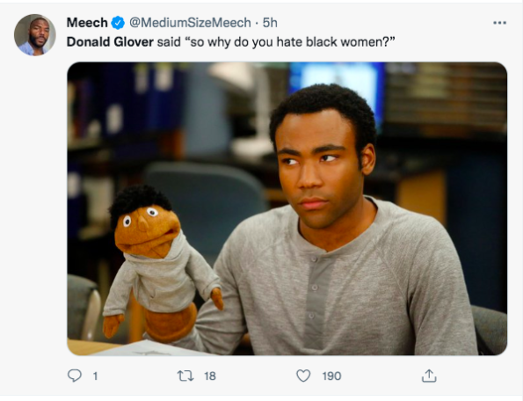The height and width of the screenshot is (401, 523).
Task: Like the tweet with the heart icon
Action: point(303,376)
